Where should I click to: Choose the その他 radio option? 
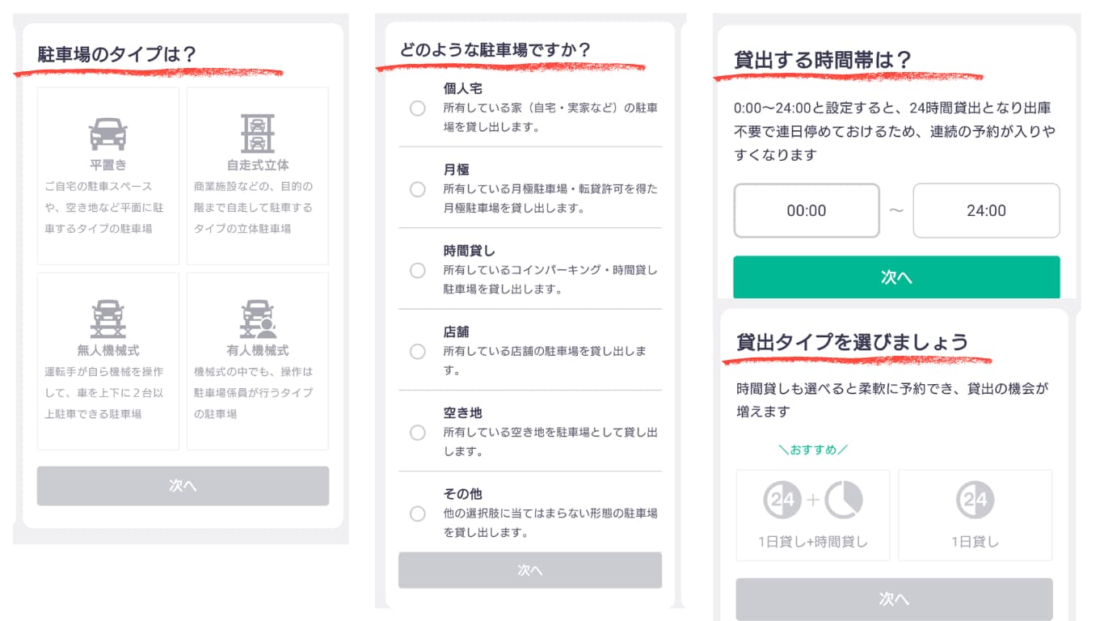pos(418,513)
